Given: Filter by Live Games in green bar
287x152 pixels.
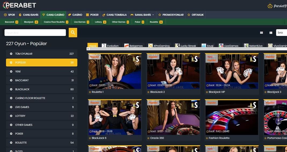Looking at the screenshot, I should (x=82, y=22).
